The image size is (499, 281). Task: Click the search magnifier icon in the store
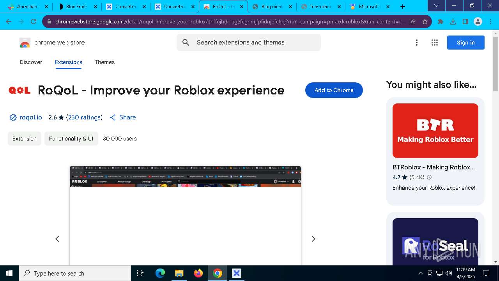click(x=186, y=43)
